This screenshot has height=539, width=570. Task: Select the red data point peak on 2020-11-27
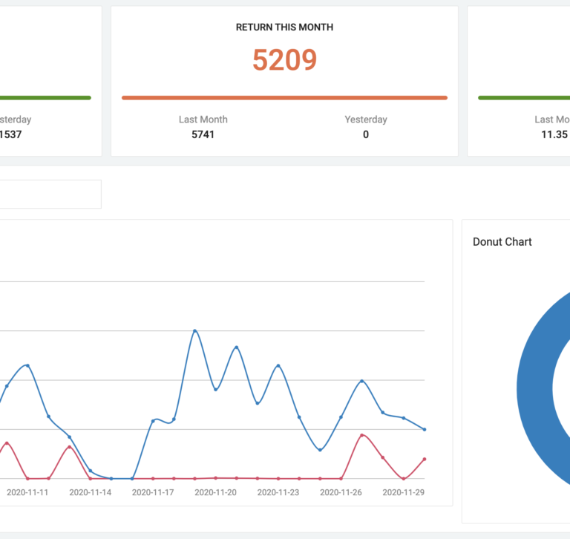tap(361, 435)
